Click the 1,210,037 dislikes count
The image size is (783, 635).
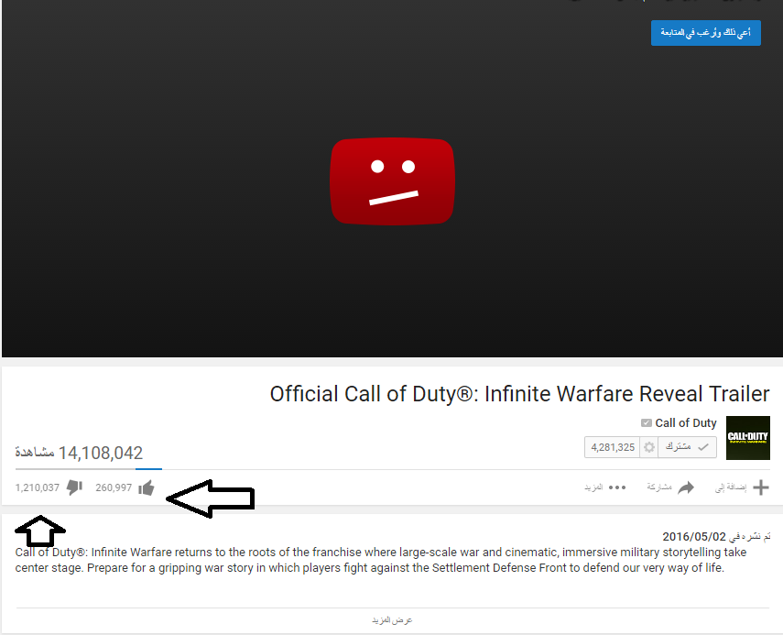37,487
